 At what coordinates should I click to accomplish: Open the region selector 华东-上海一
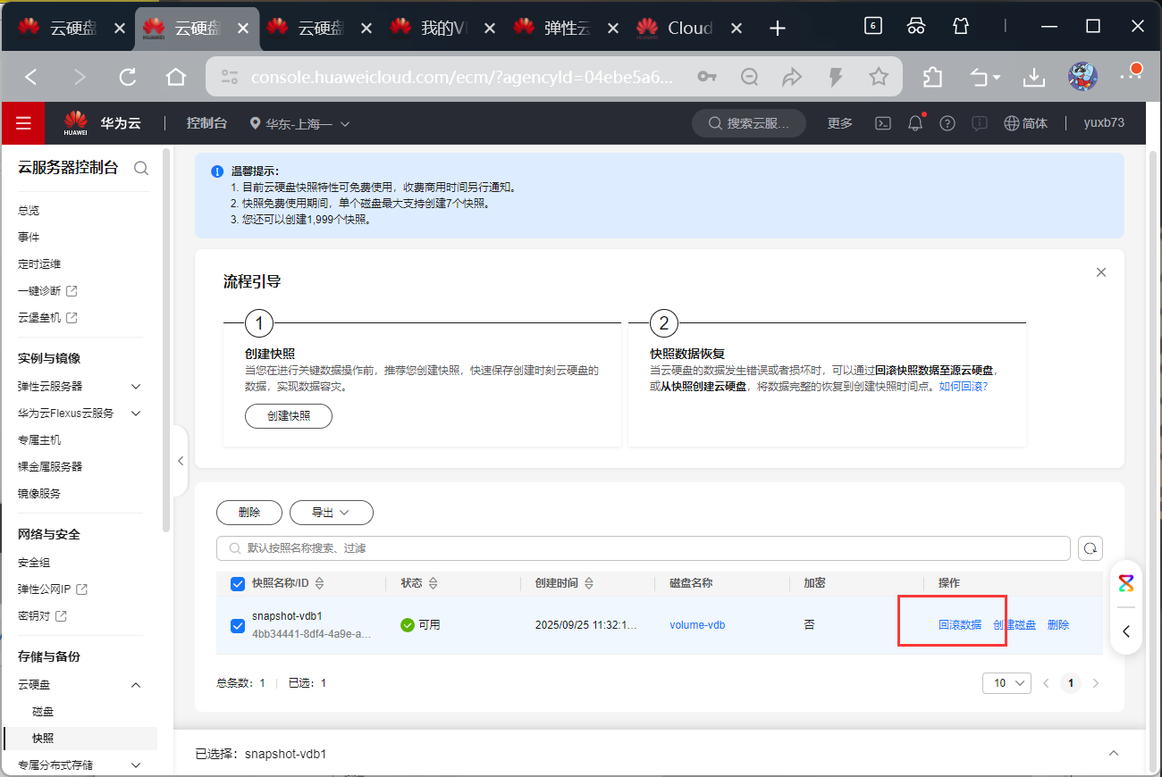299,123
